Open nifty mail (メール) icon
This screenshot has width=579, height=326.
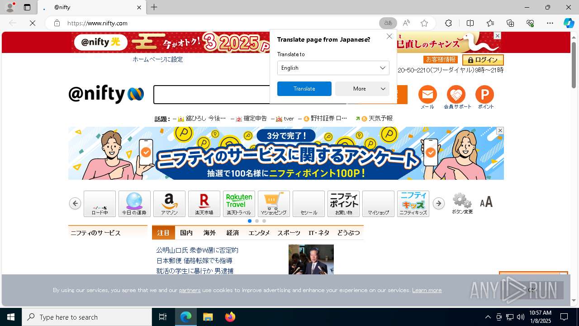(x=427, y=97)
